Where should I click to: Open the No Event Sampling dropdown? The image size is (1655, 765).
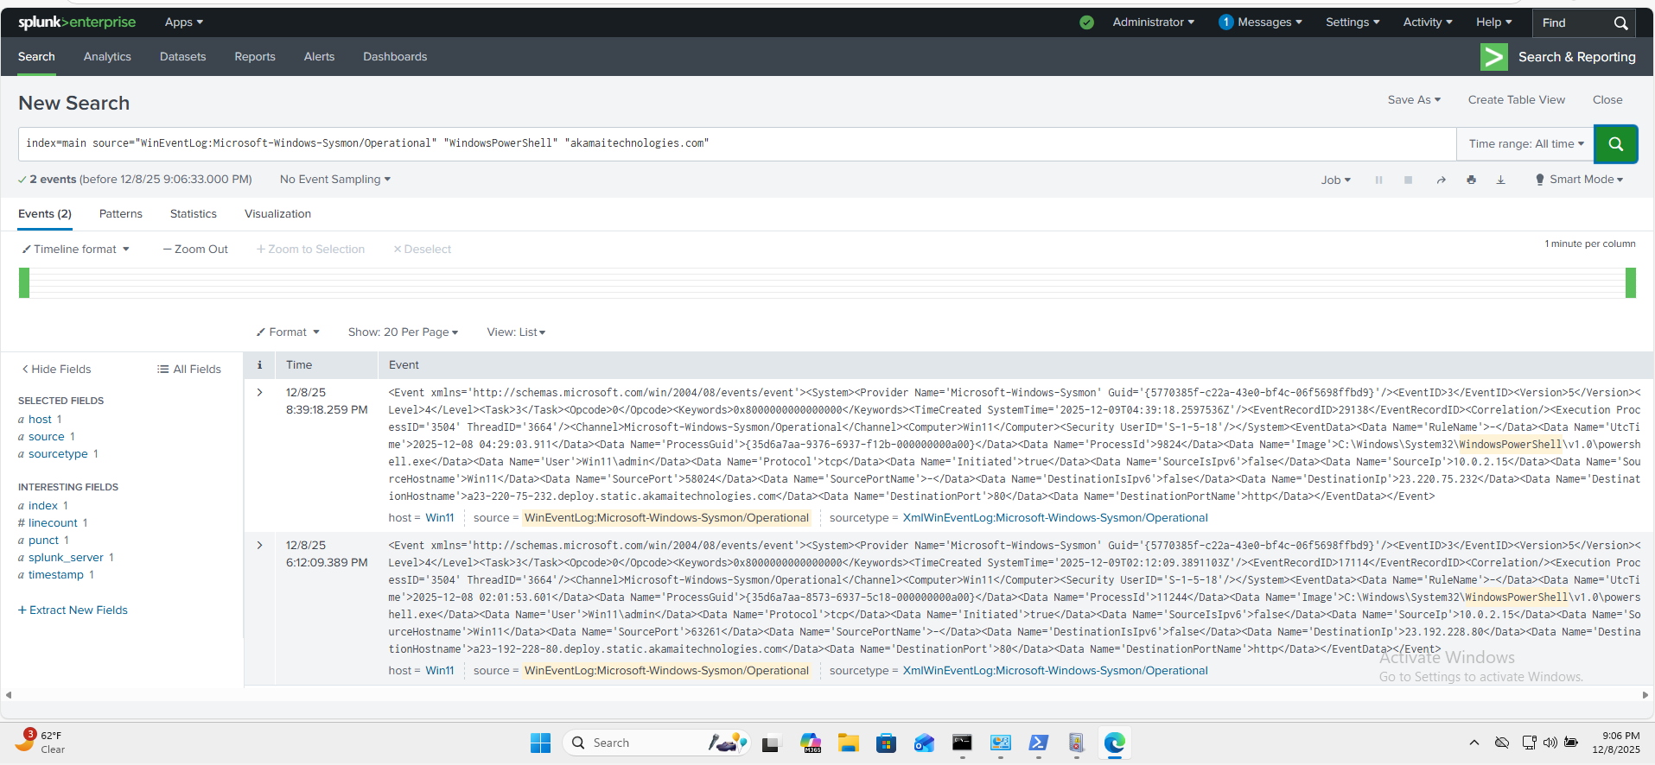pos(335,180)
